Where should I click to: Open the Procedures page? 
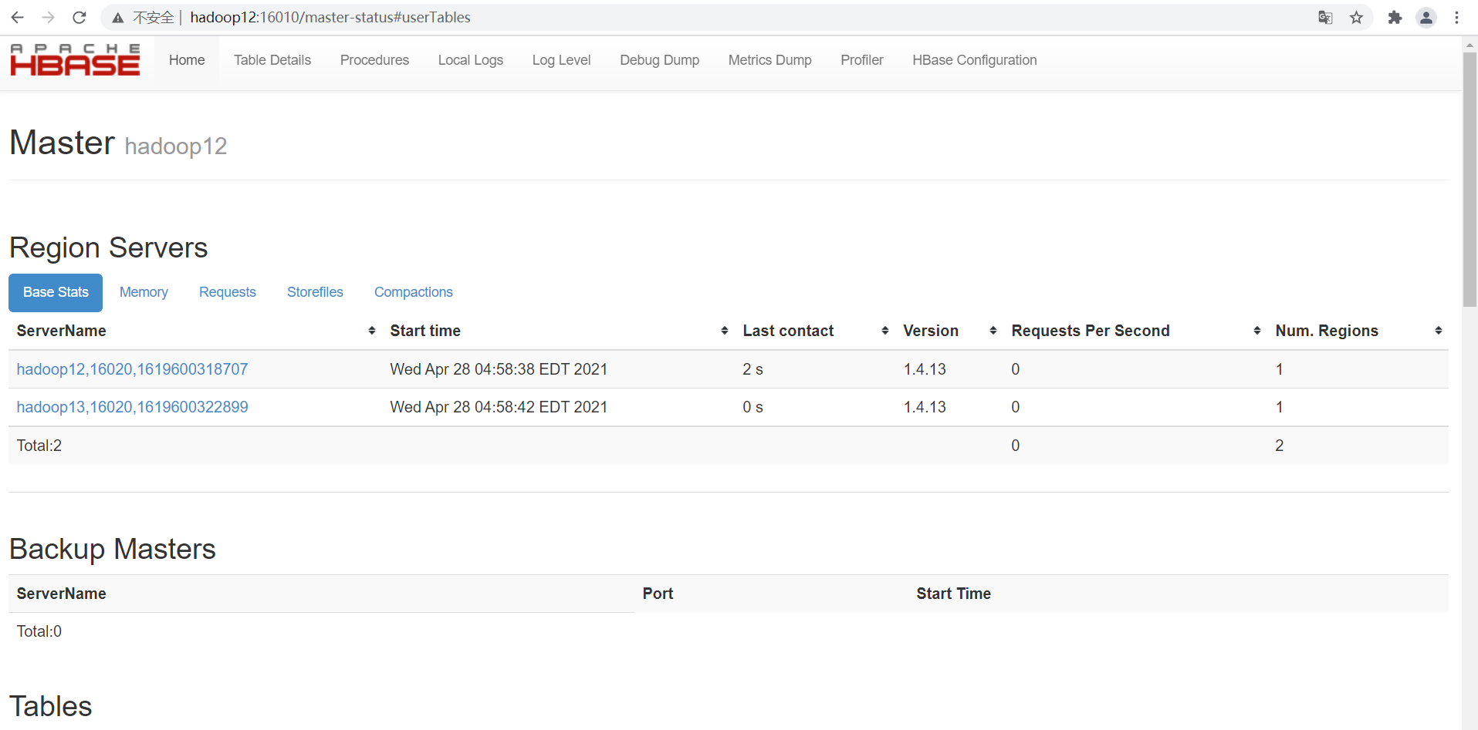click(x=374, y=59)
